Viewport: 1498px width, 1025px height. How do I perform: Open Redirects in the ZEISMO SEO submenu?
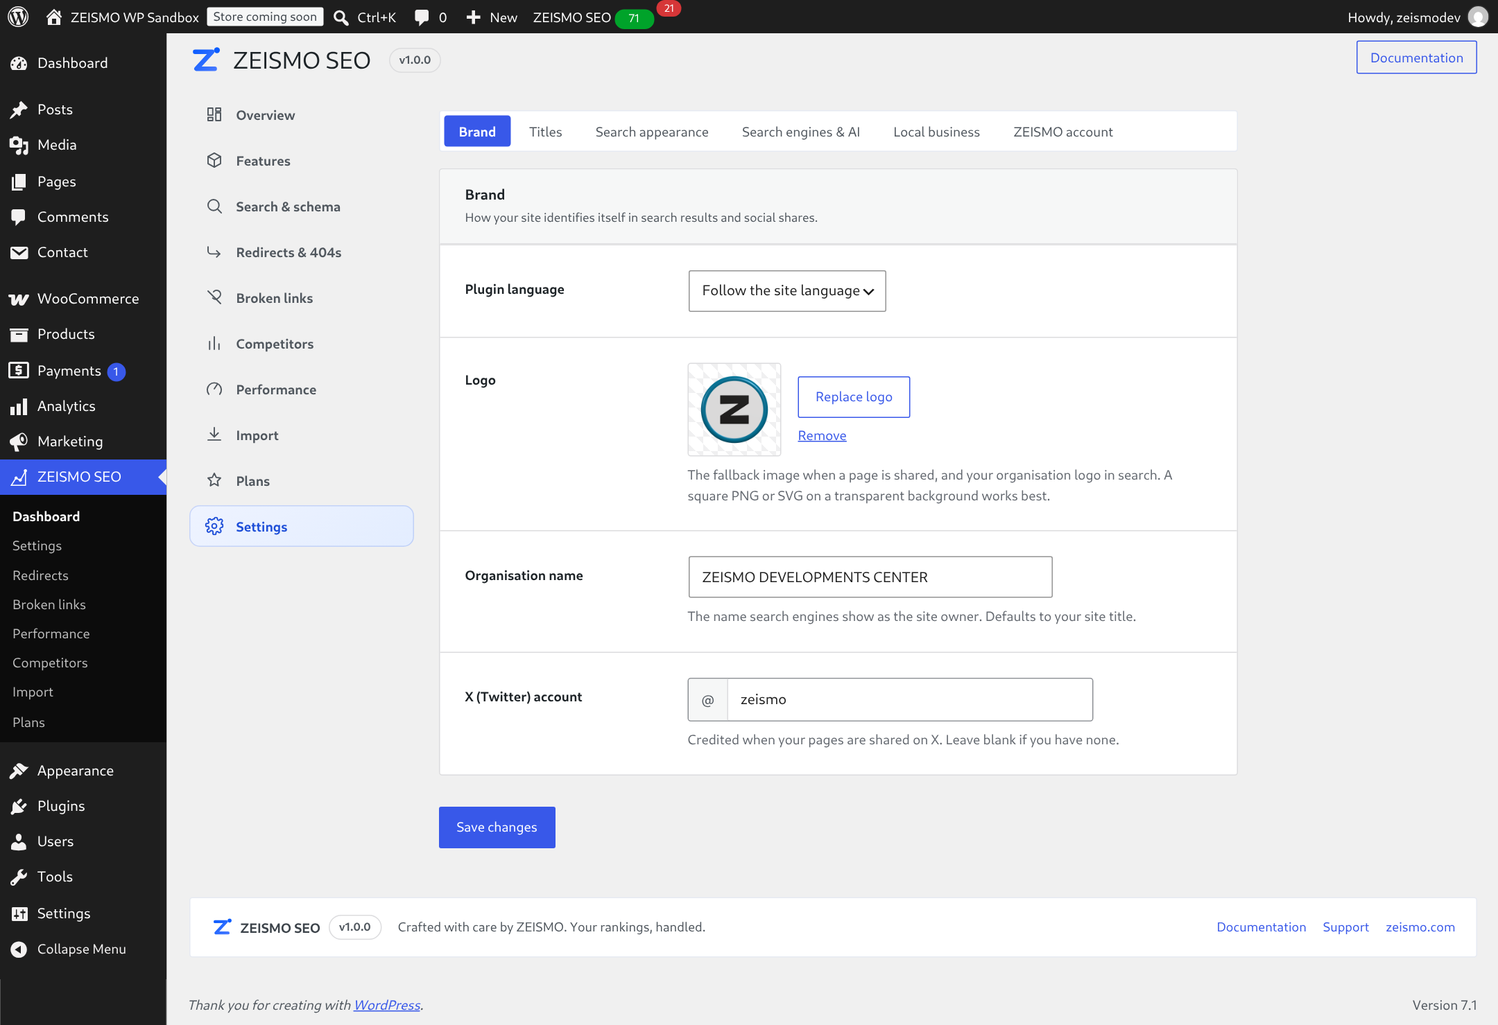click(x=40, y=575)
